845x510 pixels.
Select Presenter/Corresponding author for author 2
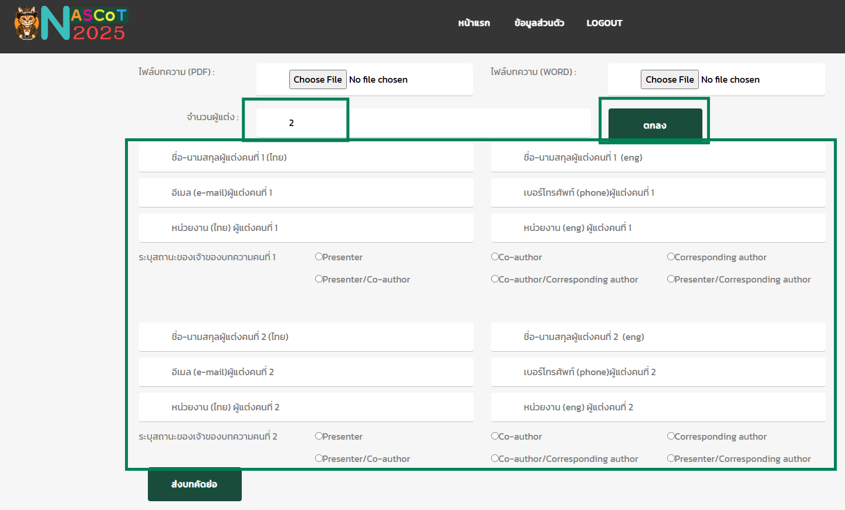pyautogui.click(x=671, y=458)
